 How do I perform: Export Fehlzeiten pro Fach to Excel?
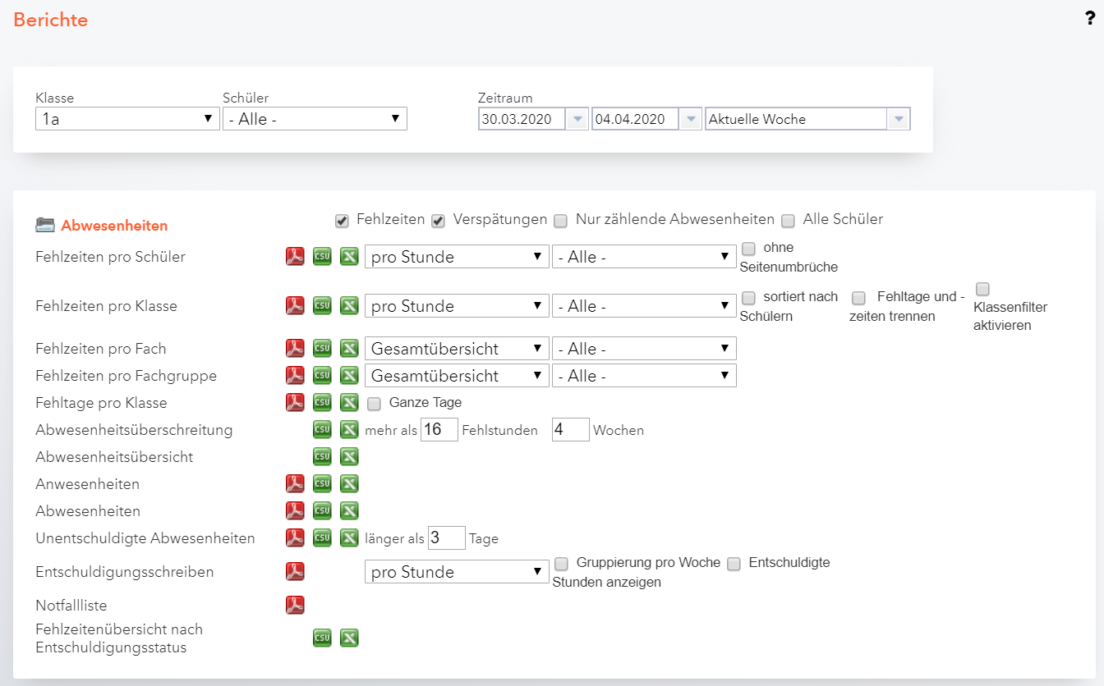(x=349, y=349)
